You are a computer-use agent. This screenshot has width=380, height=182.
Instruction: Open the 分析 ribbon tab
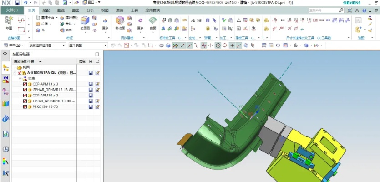click(90, 10)
